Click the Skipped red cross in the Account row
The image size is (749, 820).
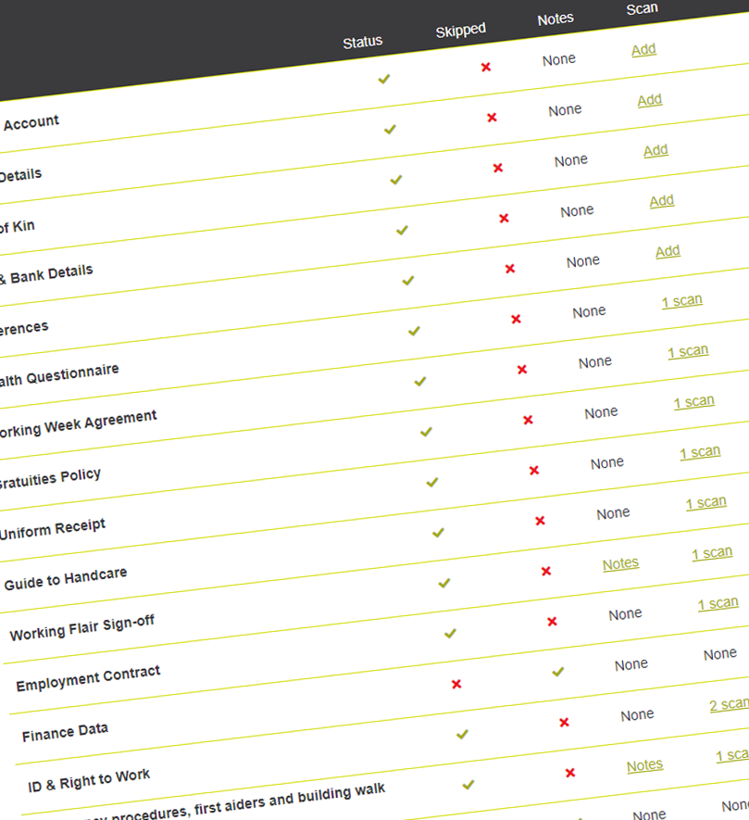tap(486, 67)
